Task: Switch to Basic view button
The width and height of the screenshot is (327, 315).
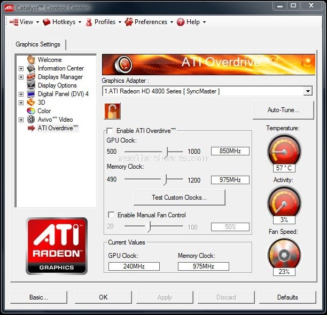Action: tap(39, 297)
